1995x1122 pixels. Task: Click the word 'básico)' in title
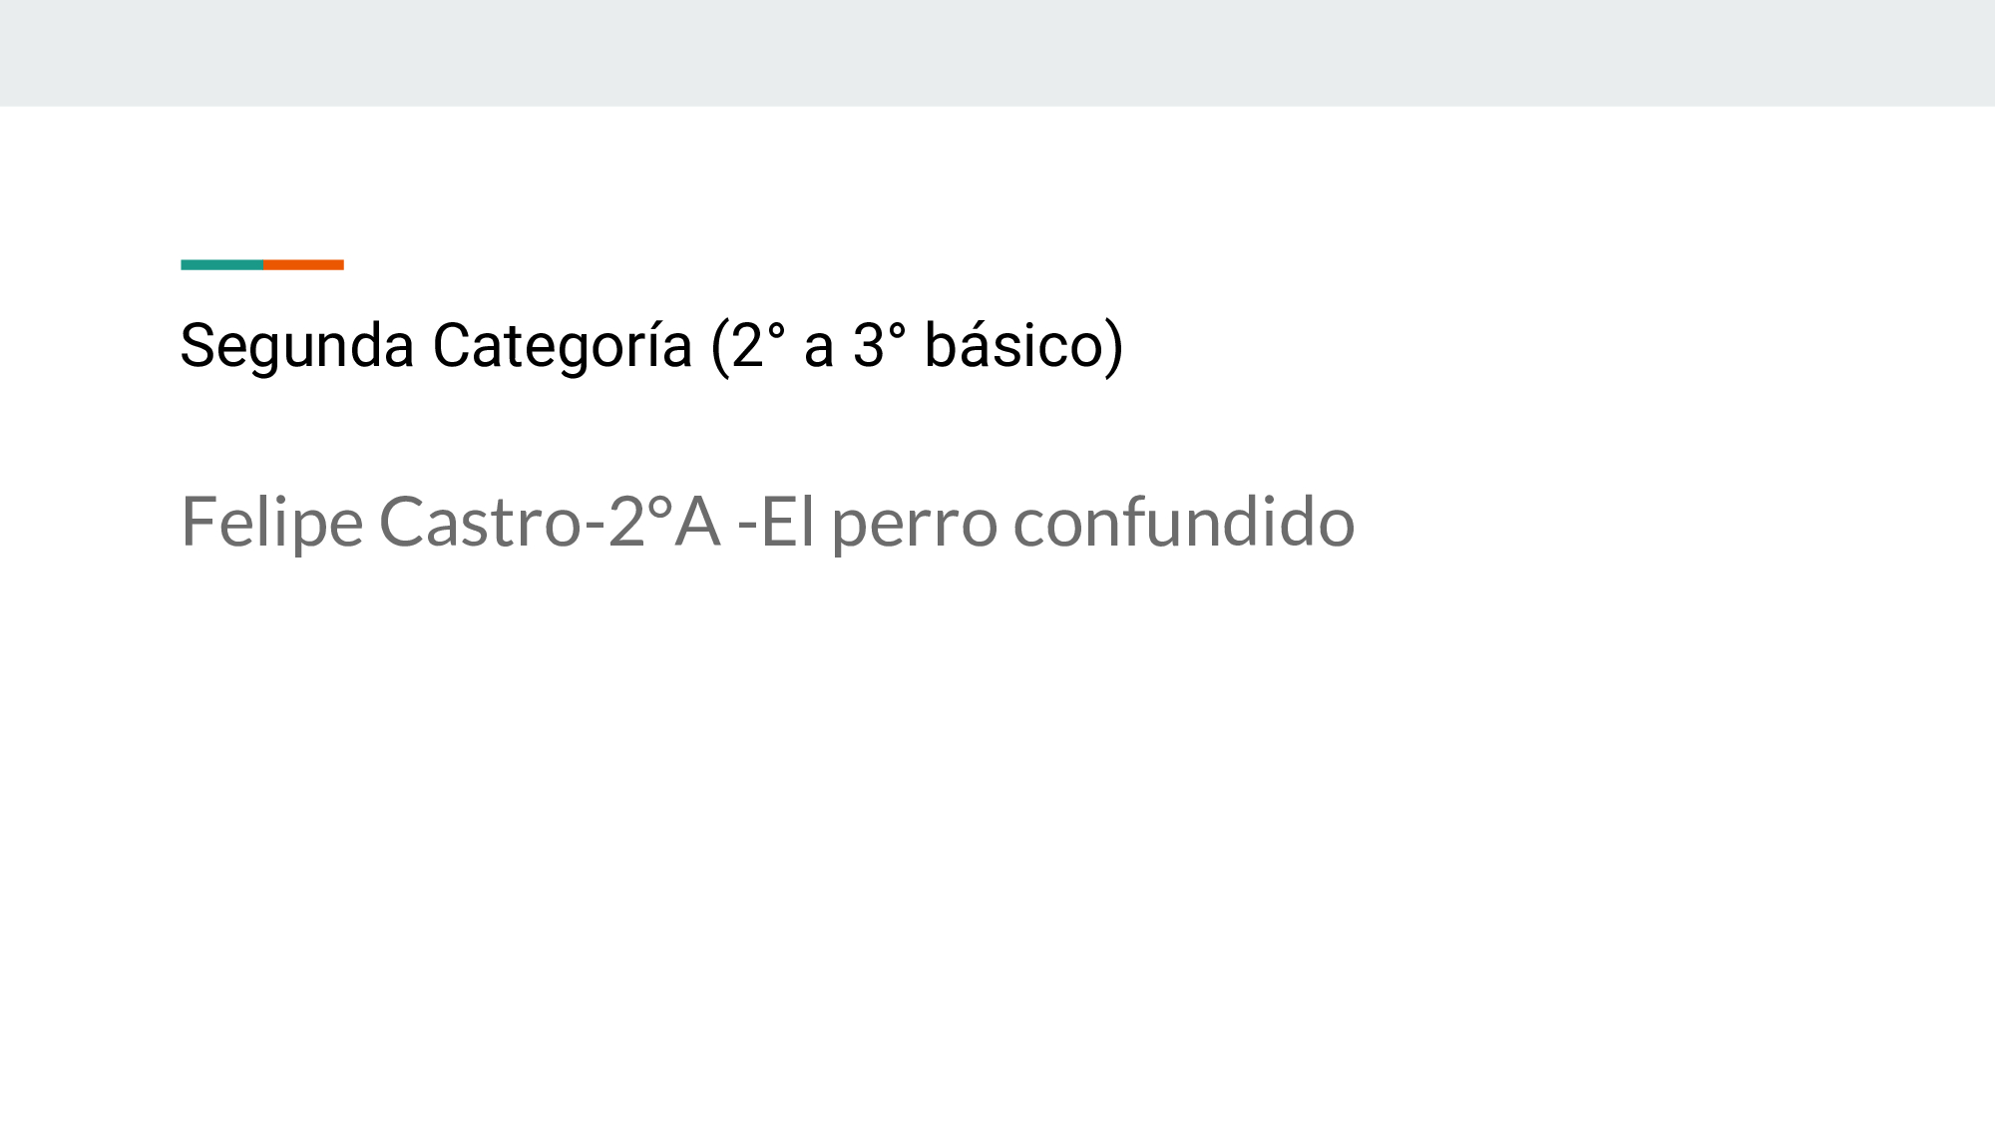tap(1023, 346)
